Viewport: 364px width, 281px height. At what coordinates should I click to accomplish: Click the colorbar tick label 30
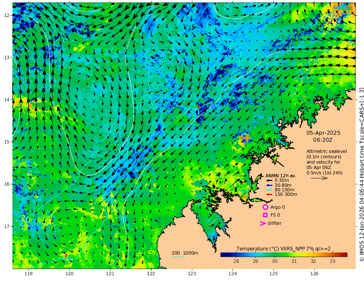(275, 261)
